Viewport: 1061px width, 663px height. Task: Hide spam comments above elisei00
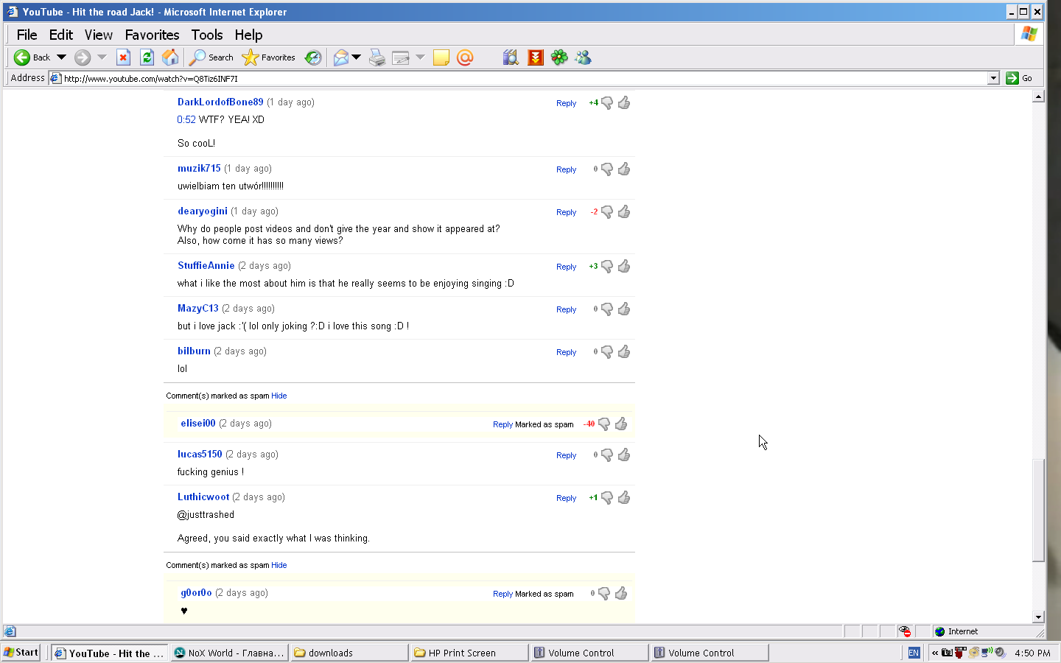pyautogui.click(x=279, y=396)
